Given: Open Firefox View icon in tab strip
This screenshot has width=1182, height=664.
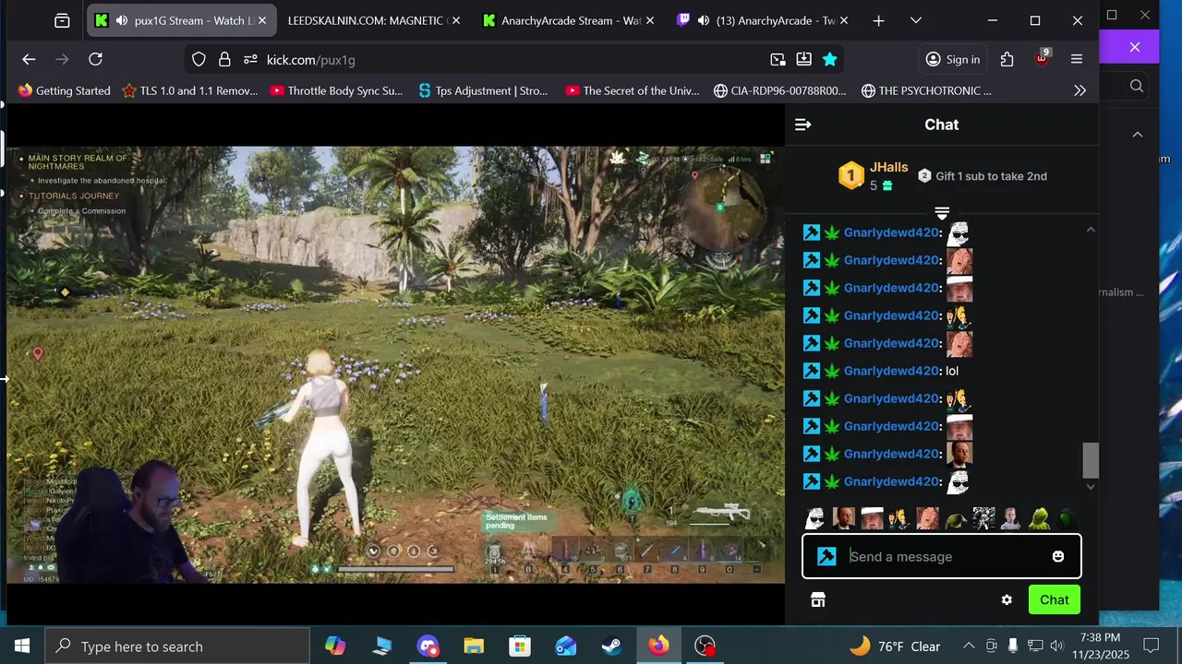Looking at the screenshot, I should coord(62,20).
